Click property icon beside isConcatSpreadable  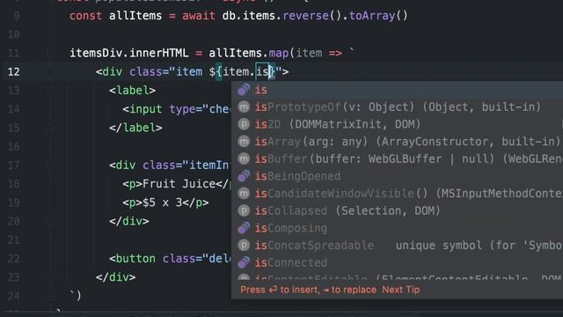(244, 245)
